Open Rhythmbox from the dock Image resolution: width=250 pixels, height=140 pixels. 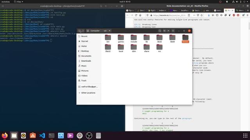click(x=23, y=136)
